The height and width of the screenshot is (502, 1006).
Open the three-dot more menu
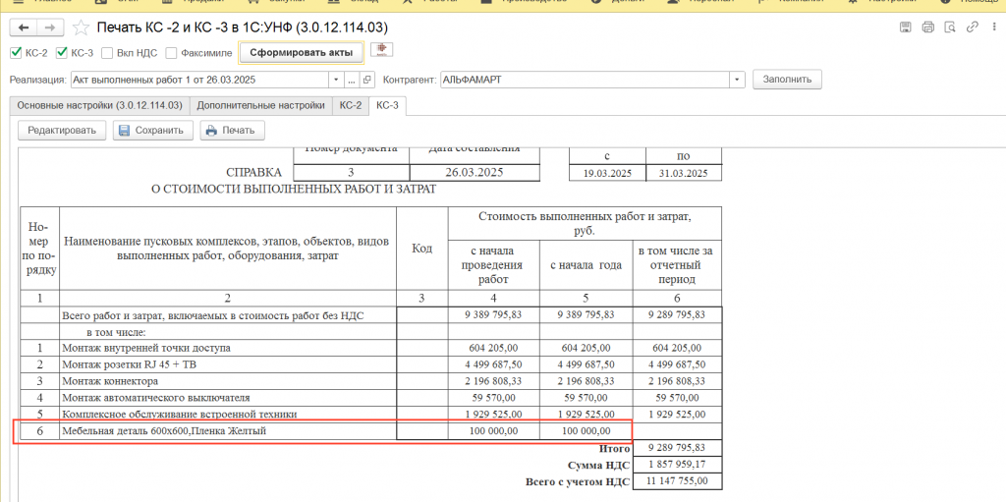click(x=995, y=27)
